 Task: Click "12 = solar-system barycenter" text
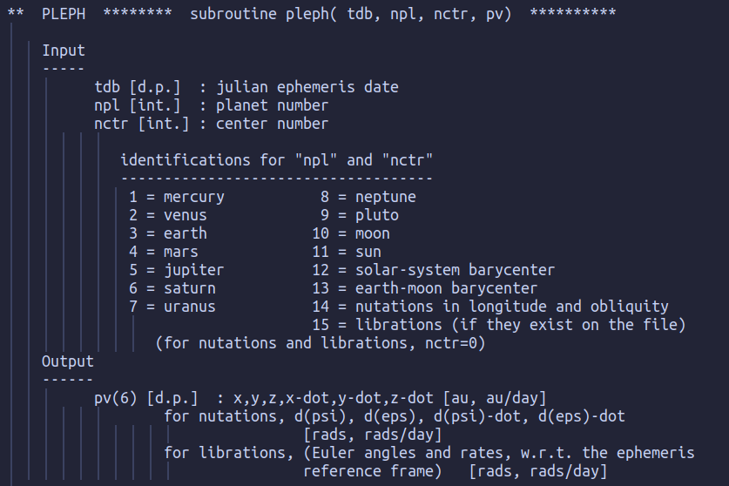pyautogui.click(x=433, y=270)
